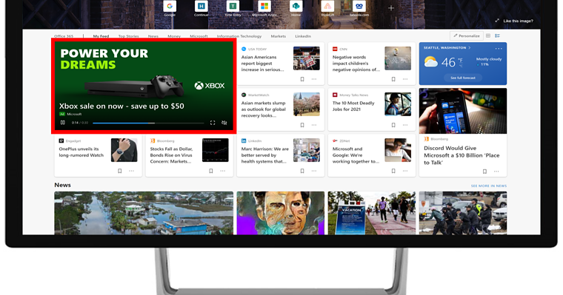Open the colorful painted face news image
The width and height of the screenshot is (563, 295).
281,213
